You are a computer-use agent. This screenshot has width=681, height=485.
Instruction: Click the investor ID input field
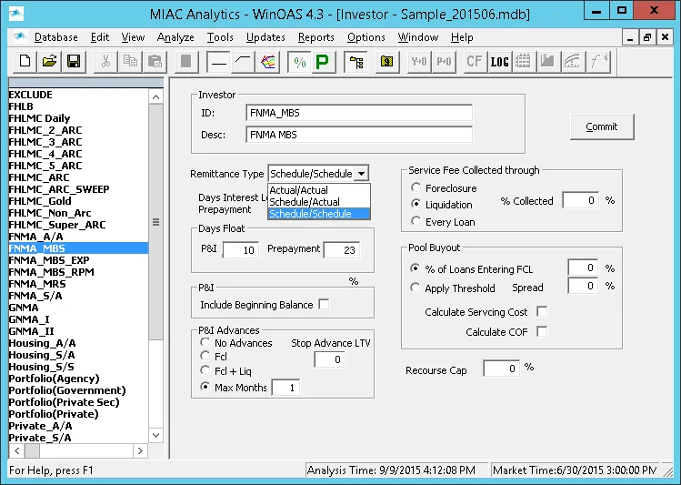pos(359,113)
